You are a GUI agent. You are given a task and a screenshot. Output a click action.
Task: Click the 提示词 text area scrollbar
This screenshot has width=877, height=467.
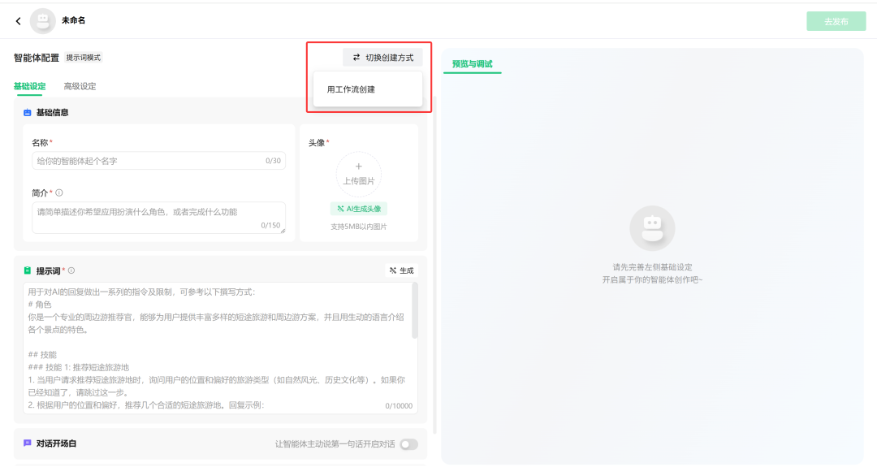(416, 310)
